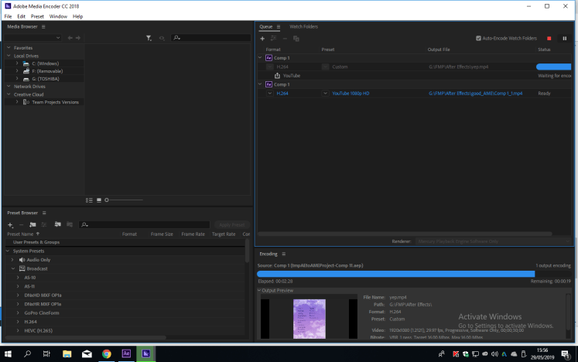Open the Preset menu
The height and width of the screenshot is (362, 578).
click(x=37, y=16)
